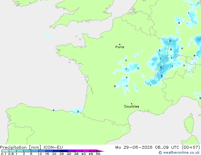Click the ICON-EU model name
Viewport: 201px width, 155px height.
tap(53, 147)
